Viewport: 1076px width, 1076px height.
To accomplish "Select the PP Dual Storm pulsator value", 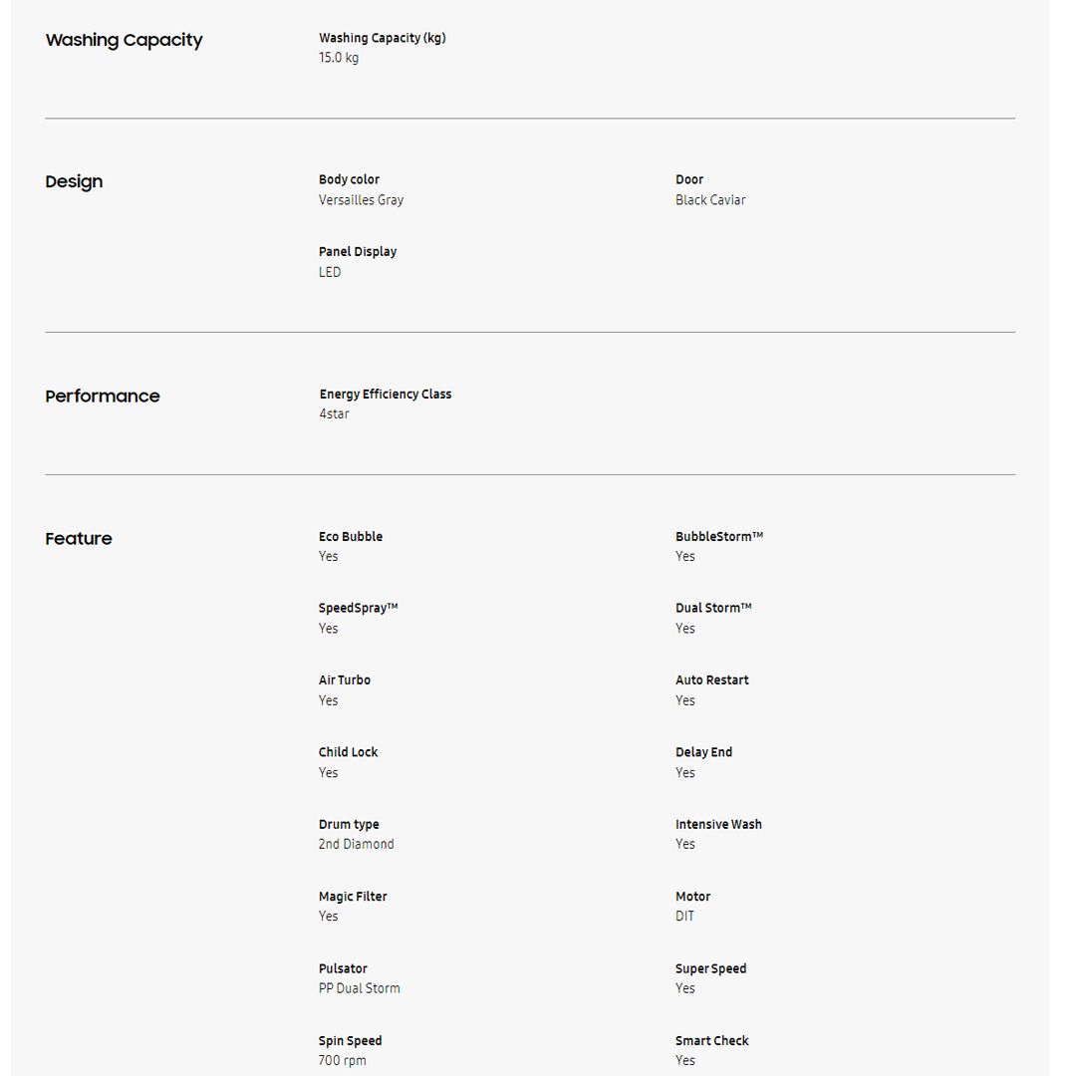I will (360, 988).
